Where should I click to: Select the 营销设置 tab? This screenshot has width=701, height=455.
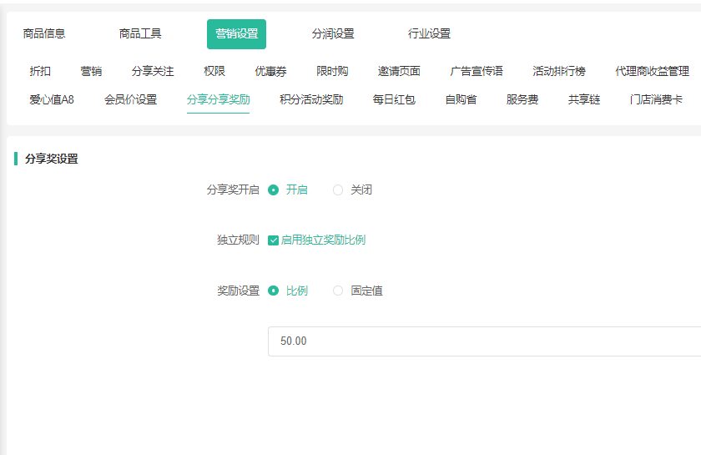236,34
